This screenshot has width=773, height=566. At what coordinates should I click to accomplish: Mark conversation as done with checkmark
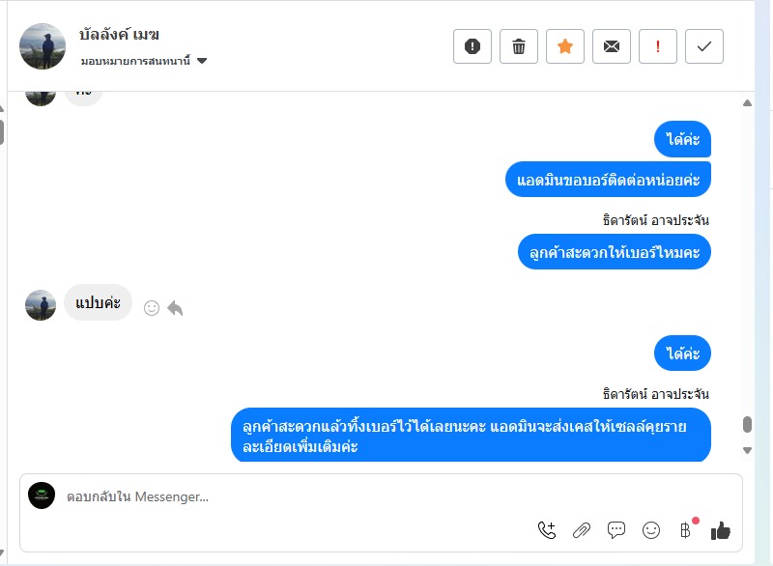pos(704,46)
